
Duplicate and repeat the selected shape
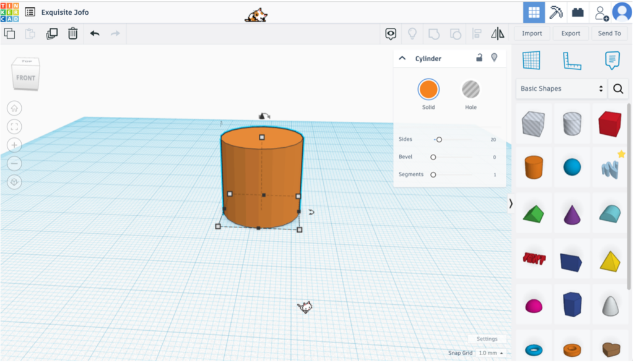pos(52,33)
